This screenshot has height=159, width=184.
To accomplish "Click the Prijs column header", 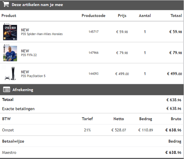I will [x=122, y=16].
